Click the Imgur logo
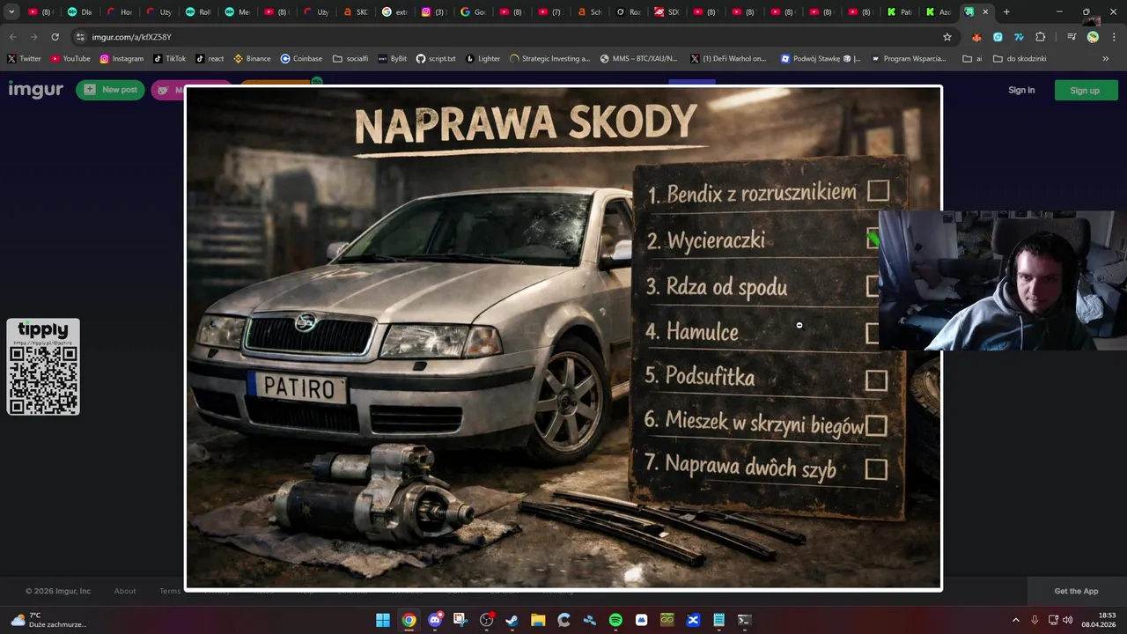This screenshot has height=634, width=1127. point(36,90)
